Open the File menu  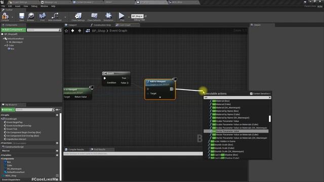4,6
